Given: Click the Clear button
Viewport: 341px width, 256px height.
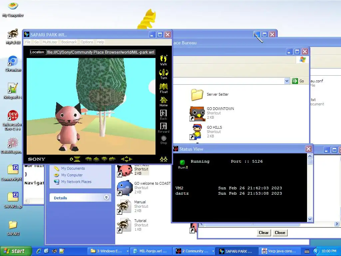Looking at the screenshot, I should 264,232.
